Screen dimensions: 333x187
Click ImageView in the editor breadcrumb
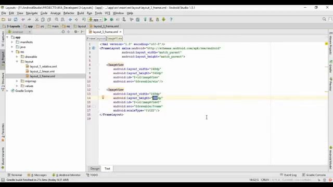(x=114, y=38)
